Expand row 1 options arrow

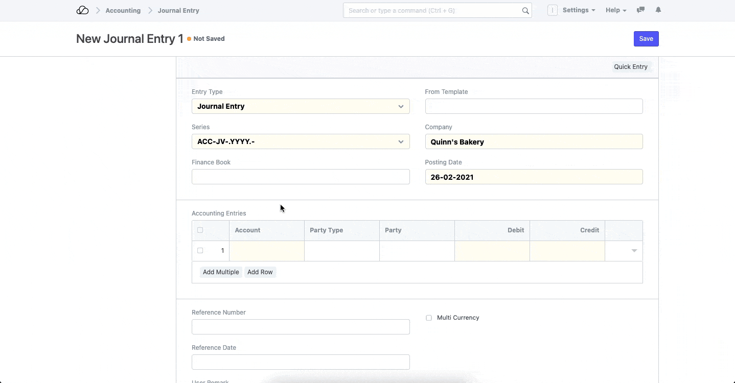point(634,251)
